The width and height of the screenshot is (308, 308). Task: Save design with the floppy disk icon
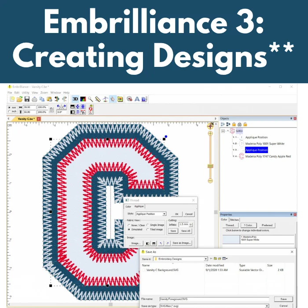click(x=27, y=99)
